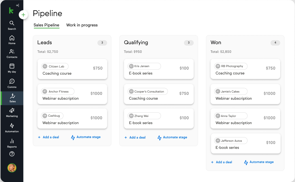The image size is (295, 182).
Task: Open the Zhang Wei E-book series deal card
Action: 159,118
